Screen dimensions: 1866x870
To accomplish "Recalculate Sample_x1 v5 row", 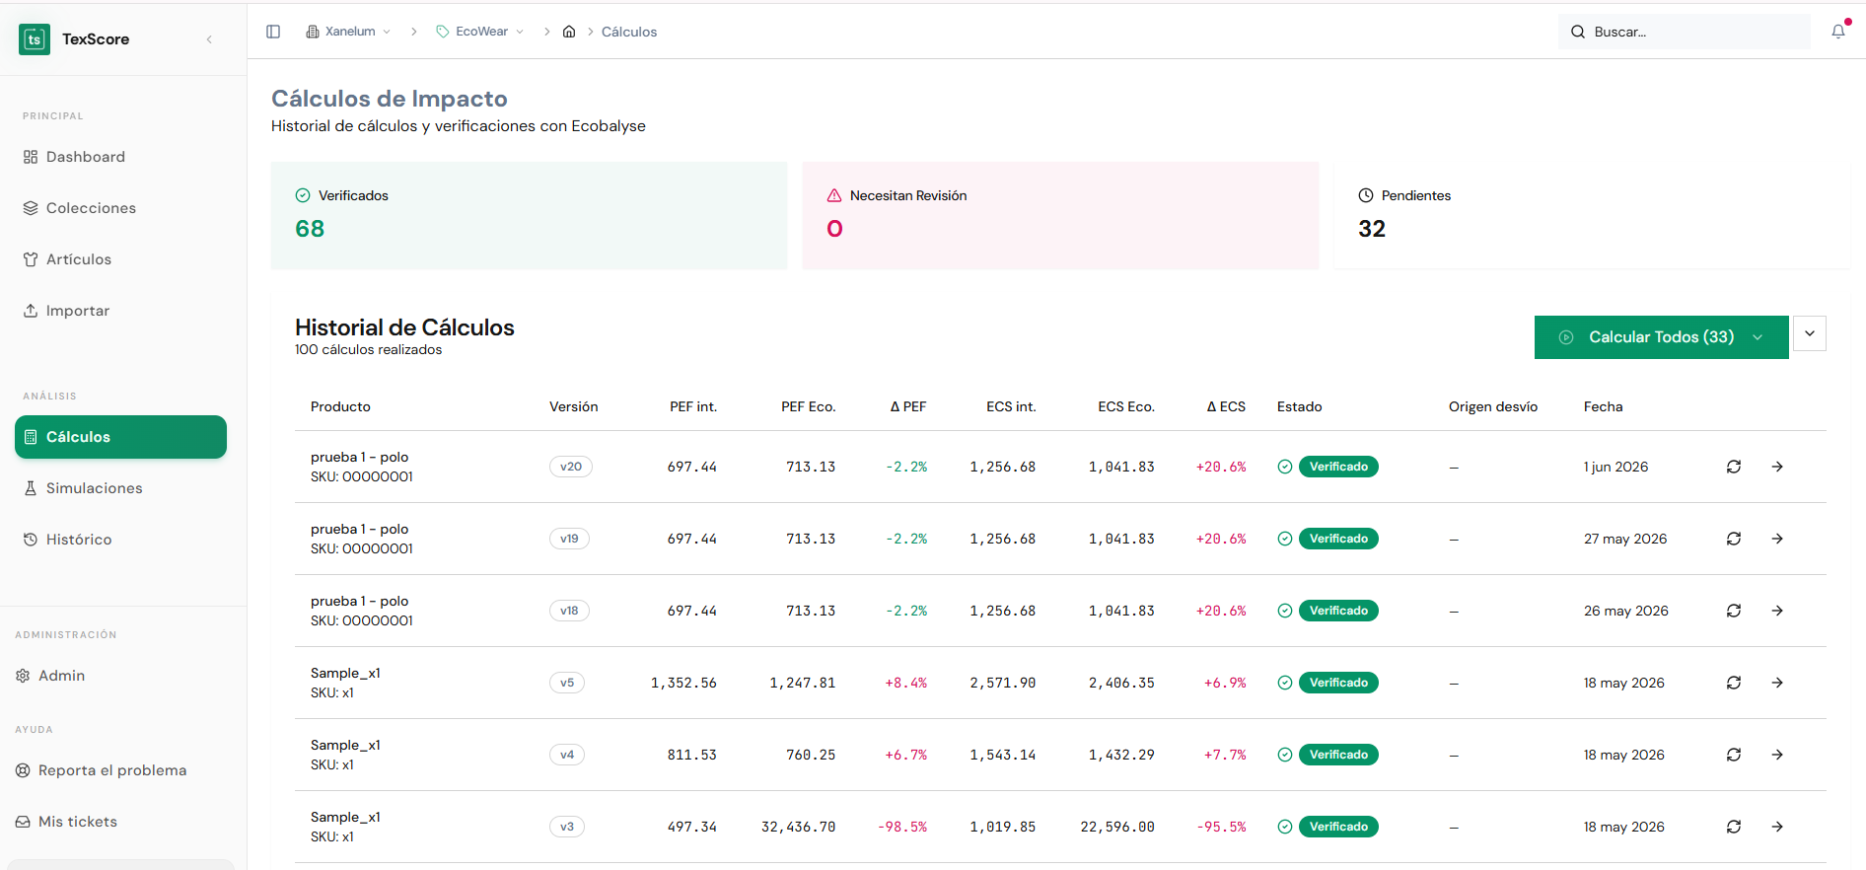I will pyautogui.click(x=1734, y=683).
